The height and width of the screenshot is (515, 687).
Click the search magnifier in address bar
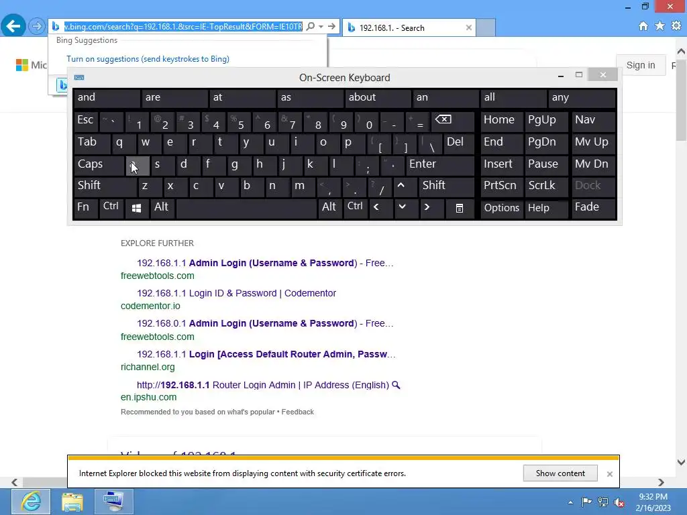click(310, 27)
